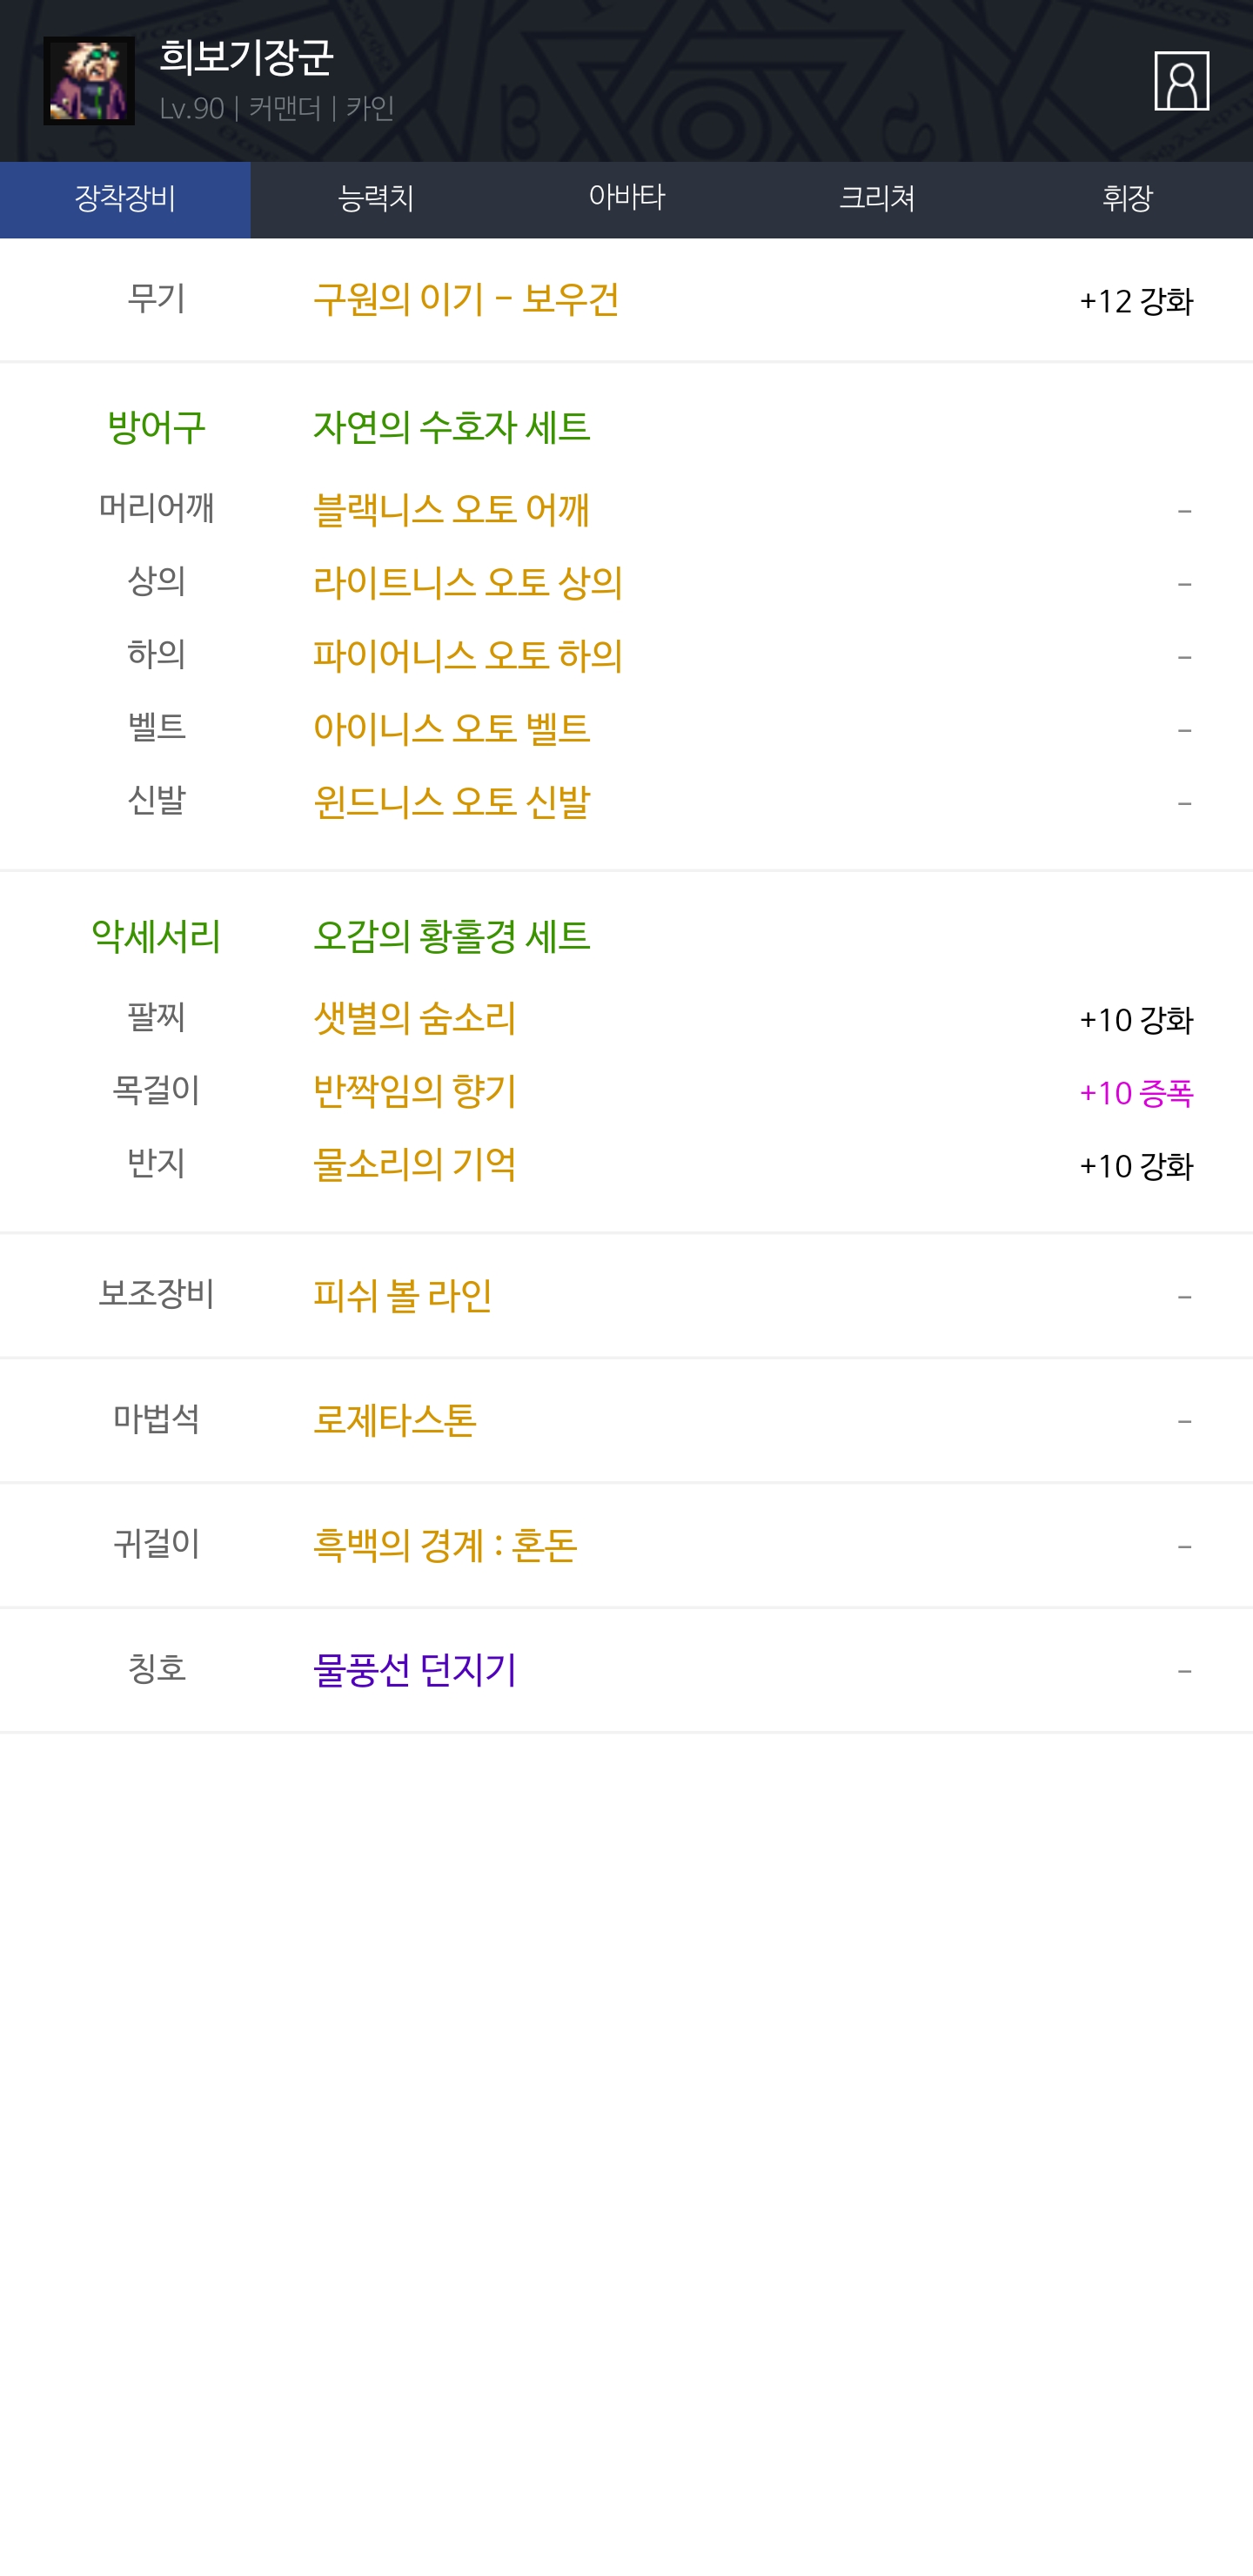1253x2576 pixels.
Task: Tap the title 물풍선 던지기
Action: point(414,1670)
